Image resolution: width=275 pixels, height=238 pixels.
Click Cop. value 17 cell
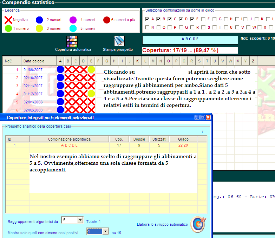click(x=119, y=145)
